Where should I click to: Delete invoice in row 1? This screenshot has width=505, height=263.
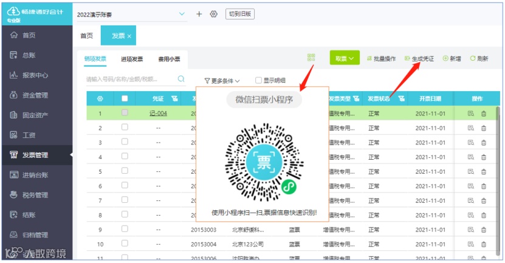(x=484, y=114)
